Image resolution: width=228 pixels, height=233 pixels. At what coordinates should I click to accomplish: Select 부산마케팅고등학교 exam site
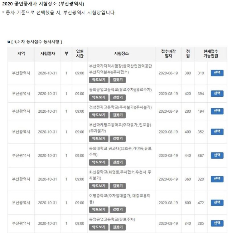[x=217, y=132]
